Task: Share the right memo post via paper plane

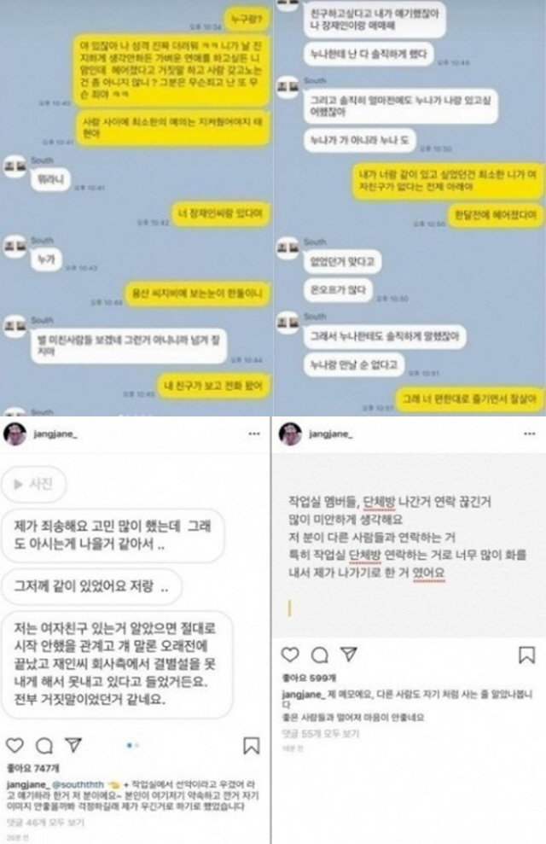Action: [x=349, y=654]
